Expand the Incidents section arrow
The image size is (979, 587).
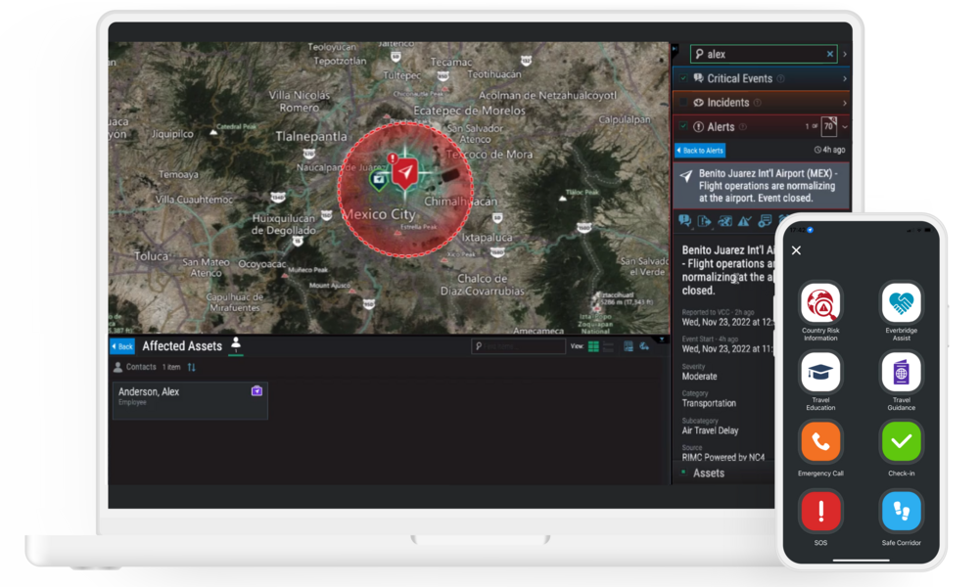(844, 103)
